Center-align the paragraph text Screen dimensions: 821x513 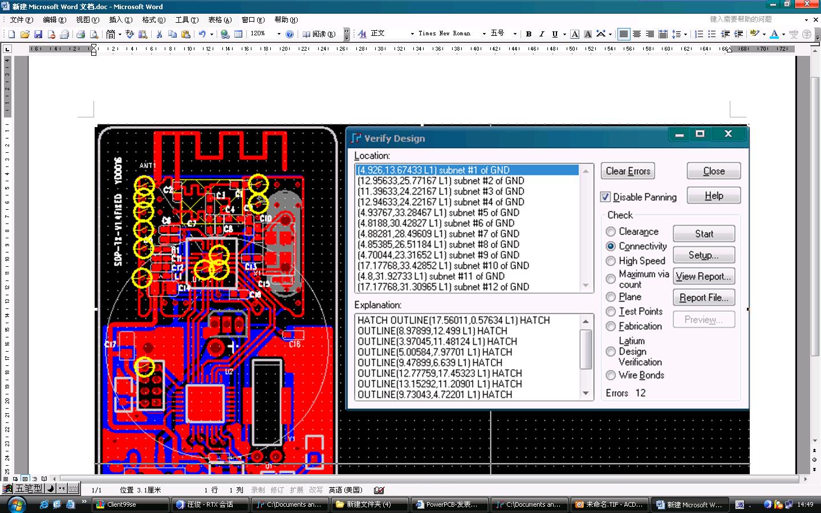[637, 34]
